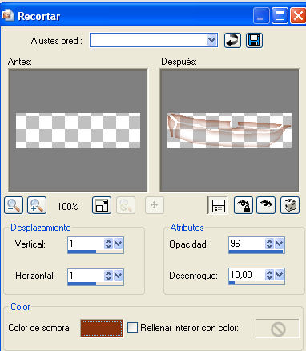This screenshot has width=306, height=351.
Task: Click the disabled interior fill color box
Action: (x=277, y=329)
